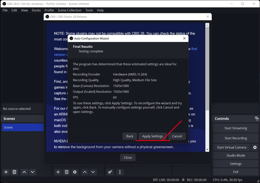Open the Profile menu
This screenshot has width=260, height=183.
[x=49, y=10]
